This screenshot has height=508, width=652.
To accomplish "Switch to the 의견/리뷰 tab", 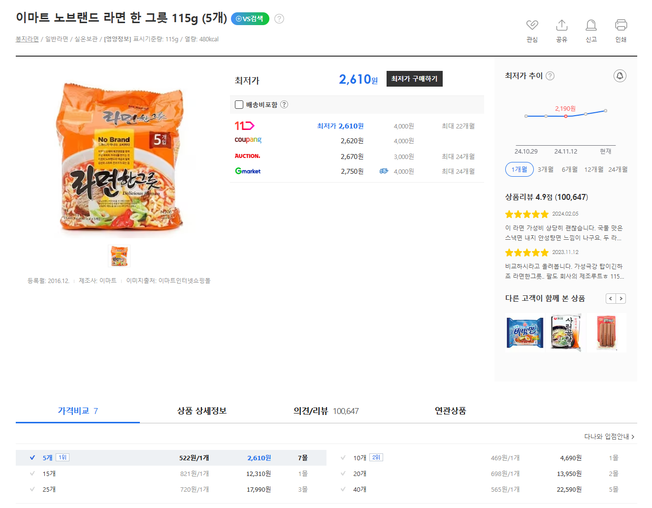I will pyautogui.click(x=326, y=411).
